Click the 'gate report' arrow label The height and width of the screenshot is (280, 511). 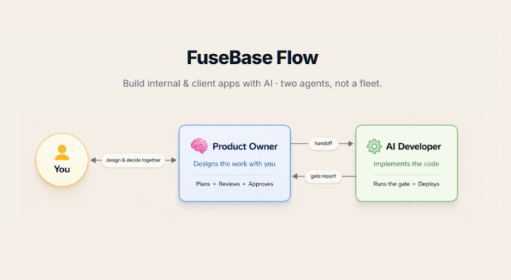323,176
